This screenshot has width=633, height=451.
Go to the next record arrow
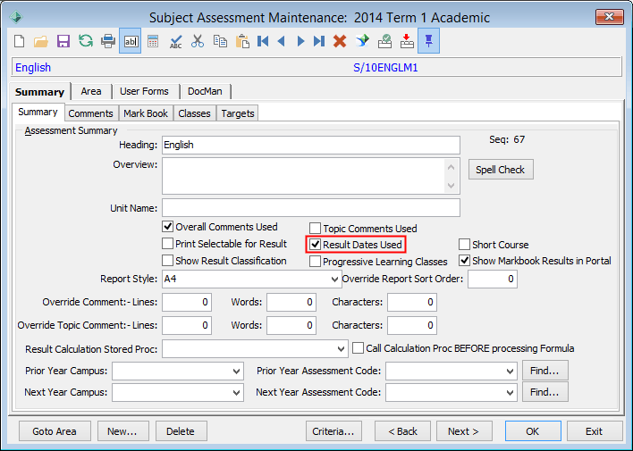pyautogui.click(x=300, y=41)
